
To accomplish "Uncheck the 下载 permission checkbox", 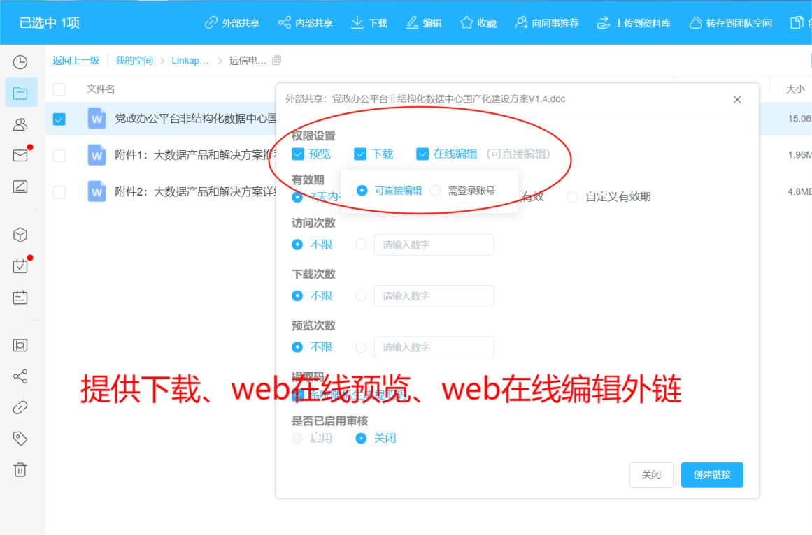I will [360, 154].
